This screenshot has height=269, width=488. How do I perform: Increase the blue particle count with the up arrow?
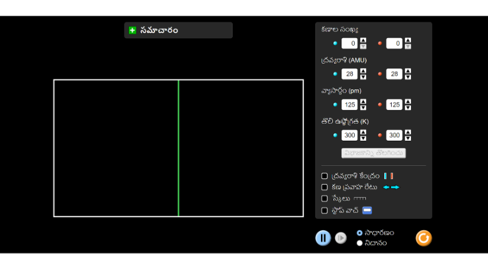pyautogui.click(x=363, y=41)
